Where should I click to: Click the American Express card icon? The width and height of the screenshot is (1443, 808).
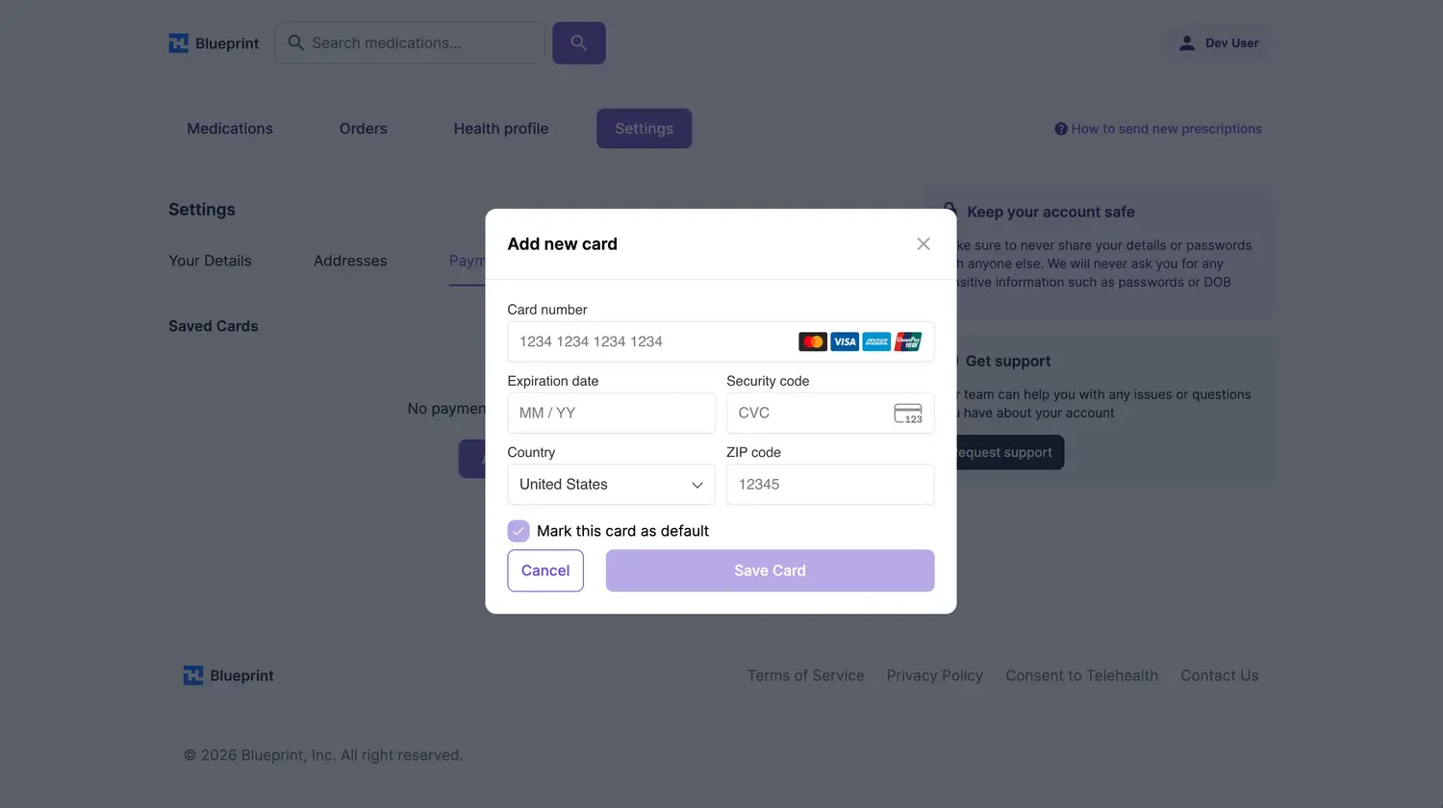(x=876, y=341)
